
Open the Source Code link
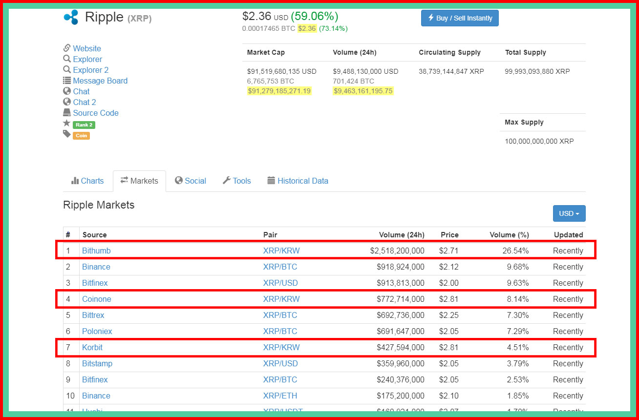pyautogui.click(x=96, y=113)
